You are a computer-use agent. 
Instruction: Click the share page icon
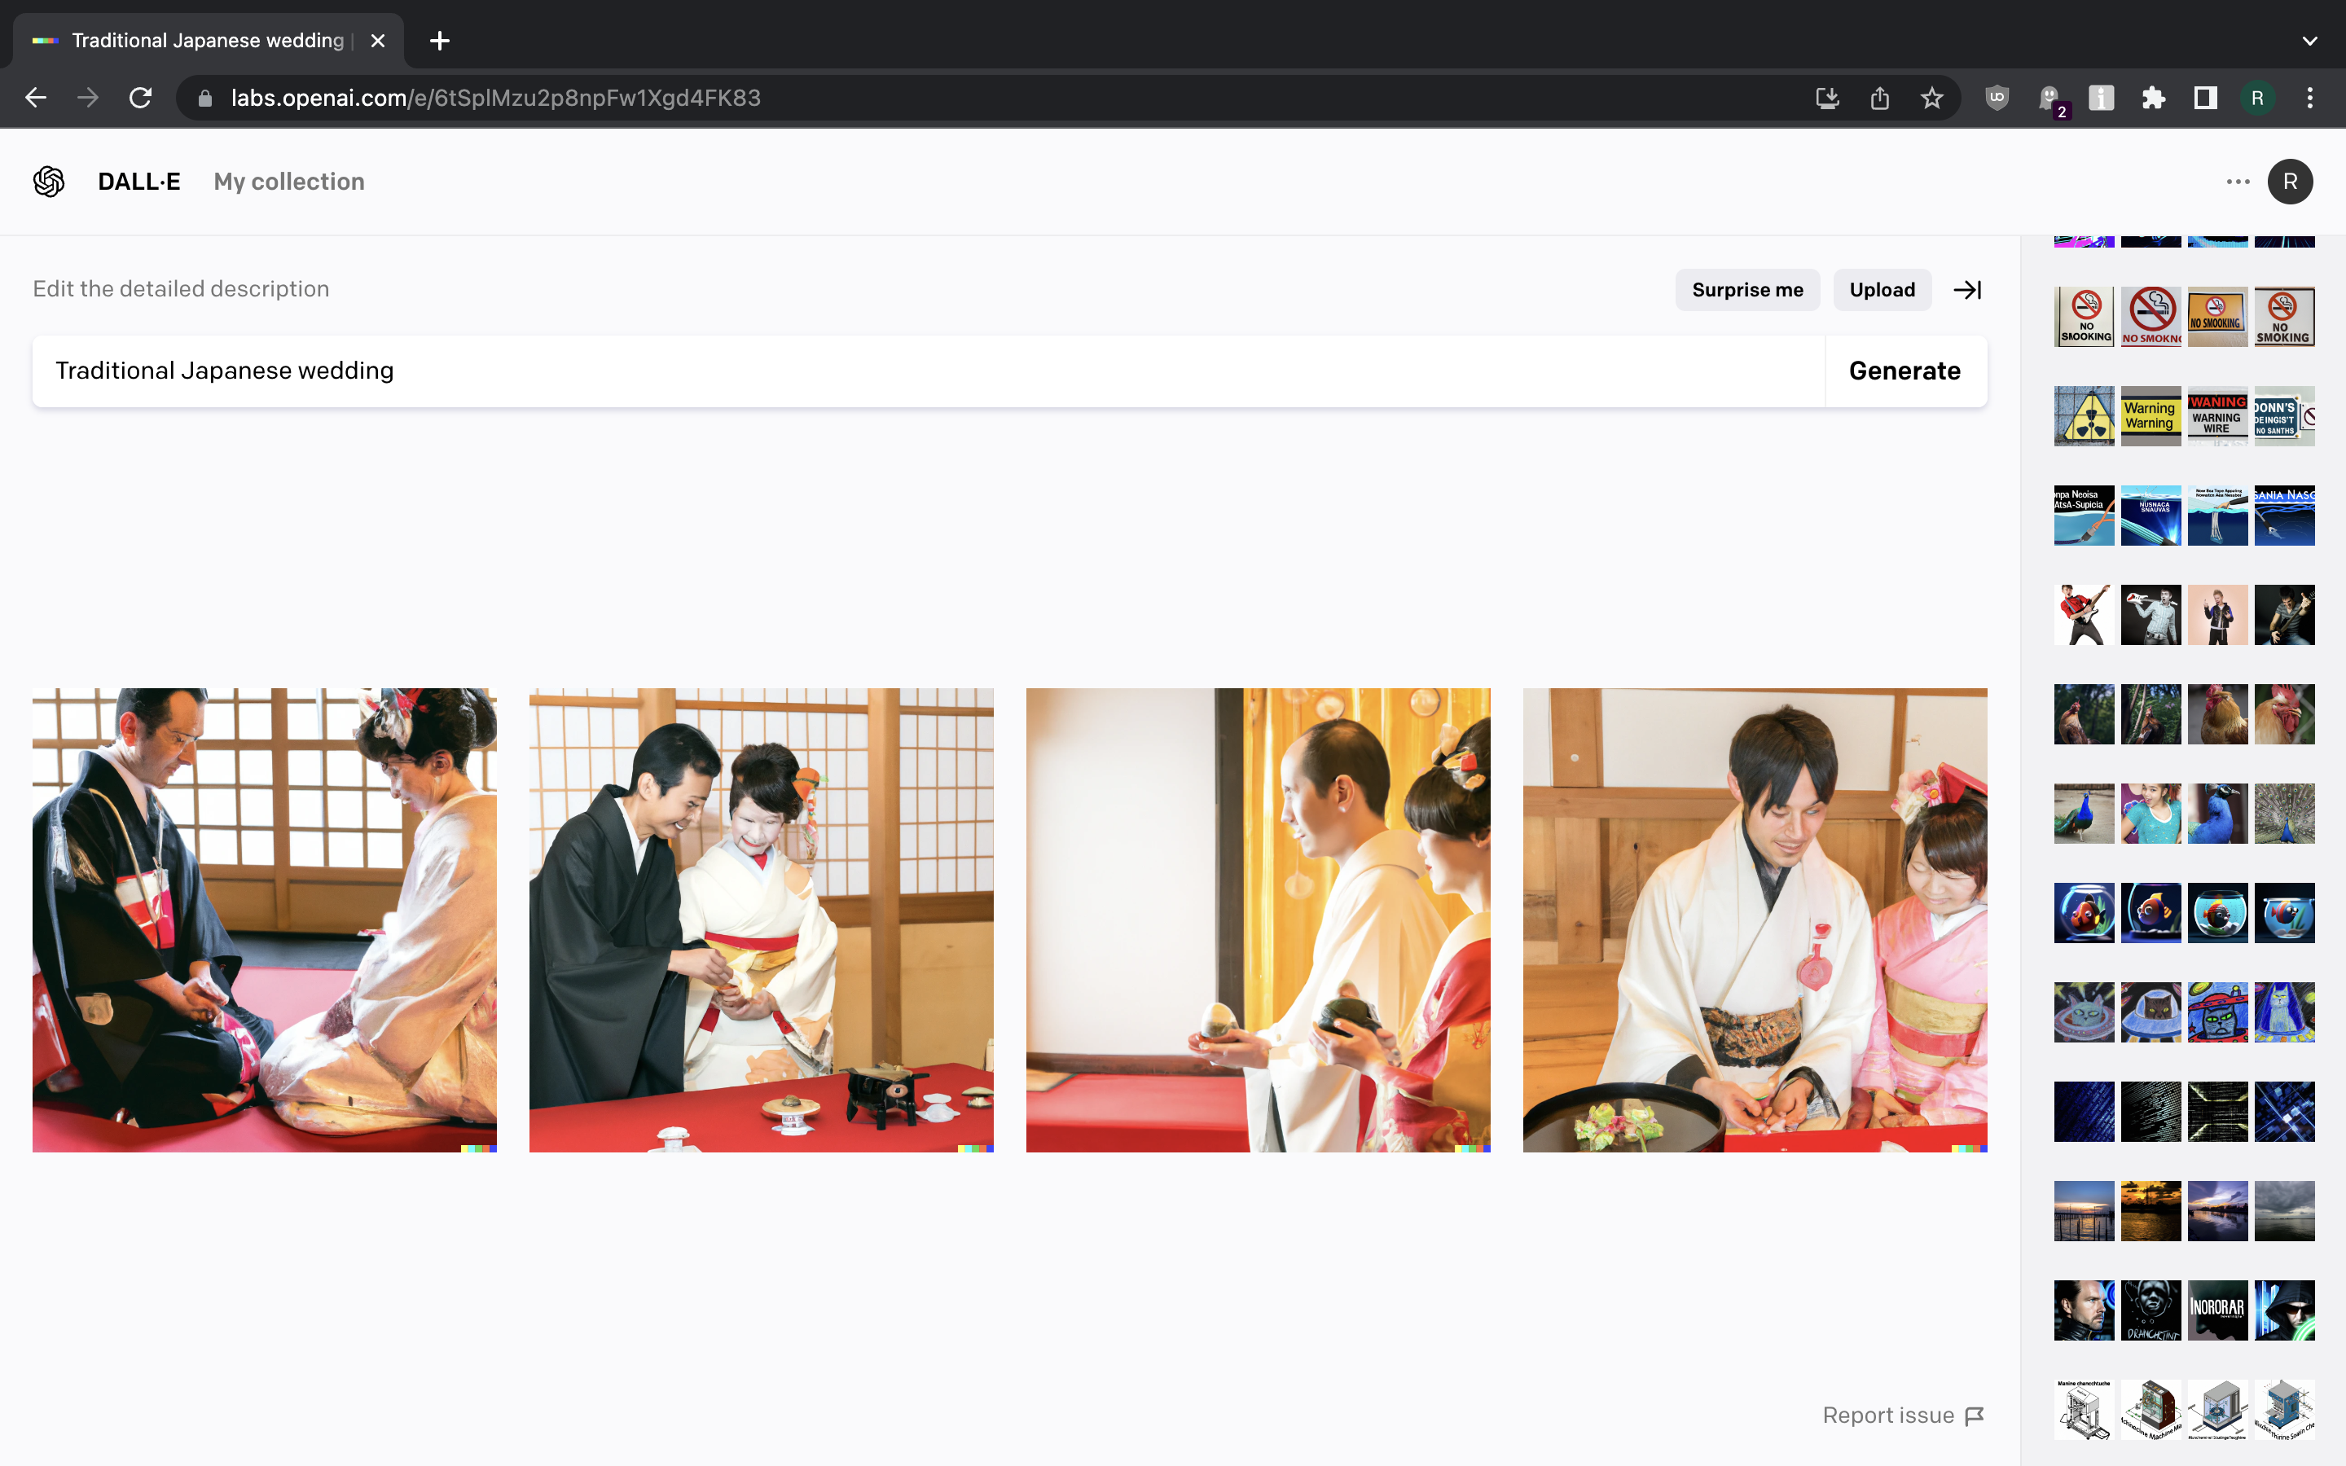(1880, 98)
